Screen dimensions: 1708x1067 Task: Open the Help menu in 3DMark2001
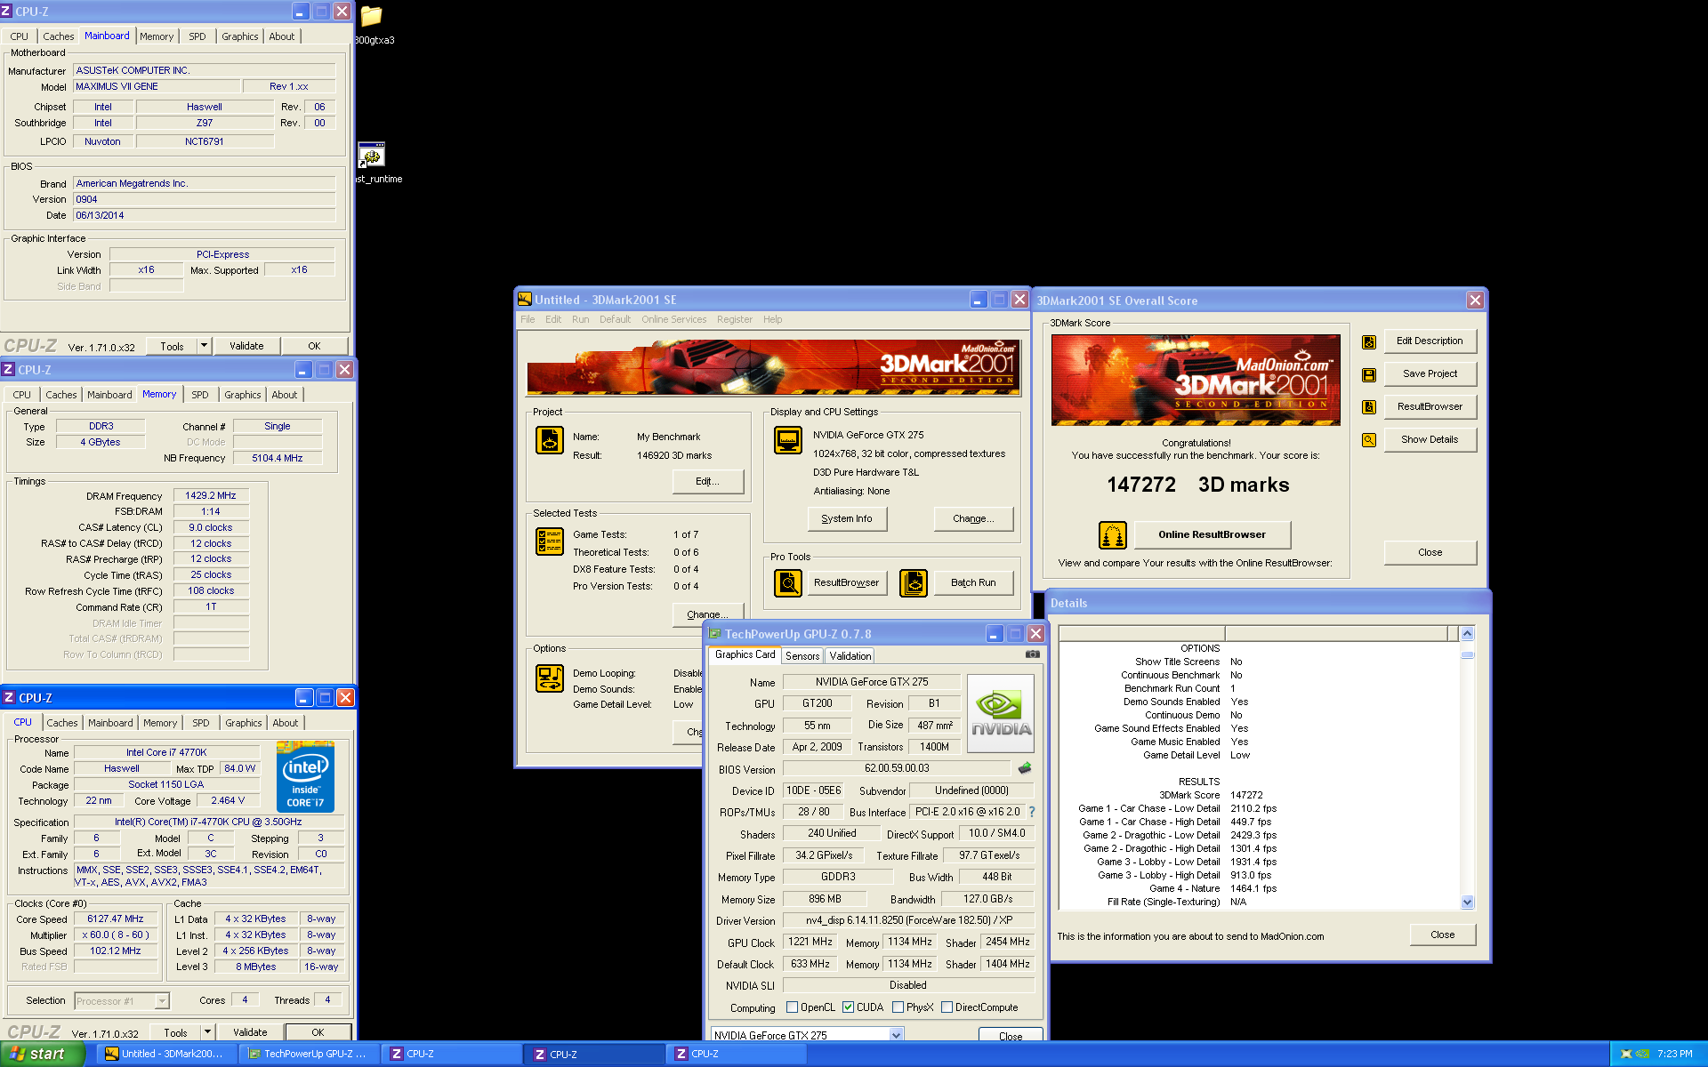click(x=772, y=319)
